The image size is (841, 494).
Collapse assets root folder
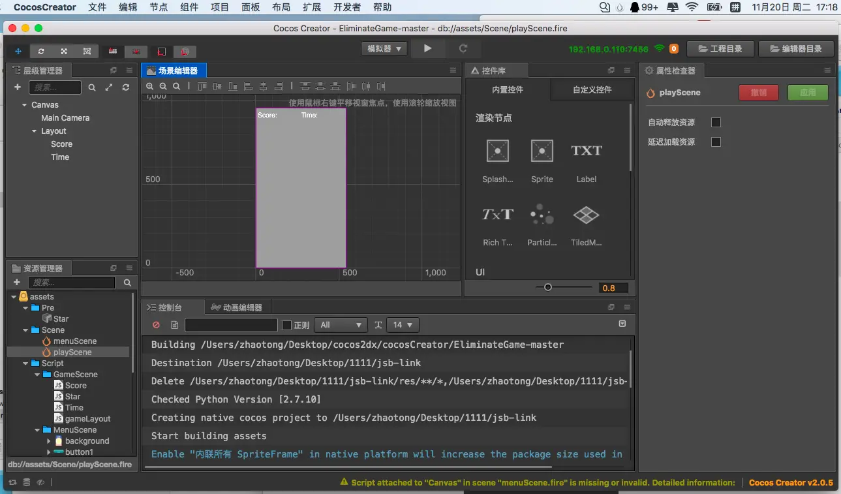coord(14,297)
